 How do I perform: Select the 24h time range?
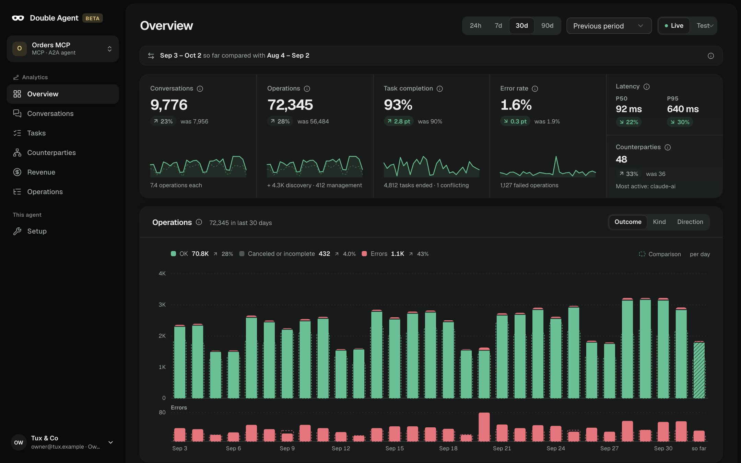coord(475,26)
